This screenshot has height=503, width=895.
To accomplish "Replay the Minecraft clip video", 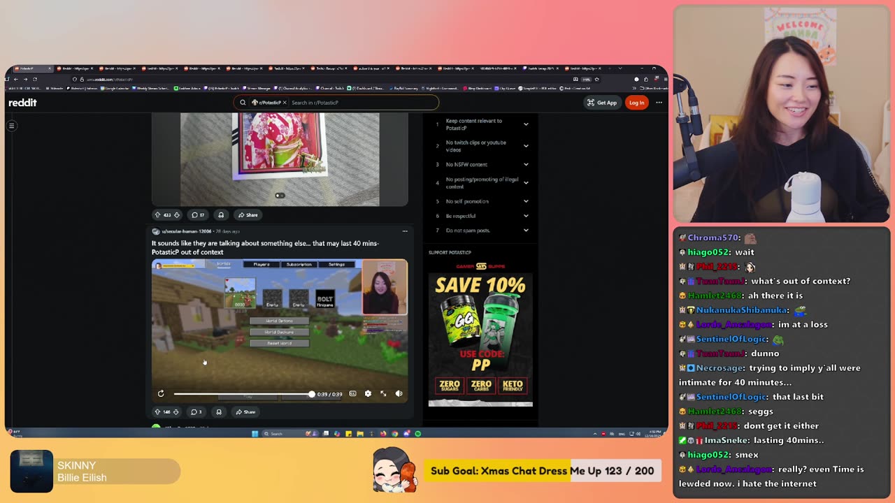I will [x=161, y=393].
